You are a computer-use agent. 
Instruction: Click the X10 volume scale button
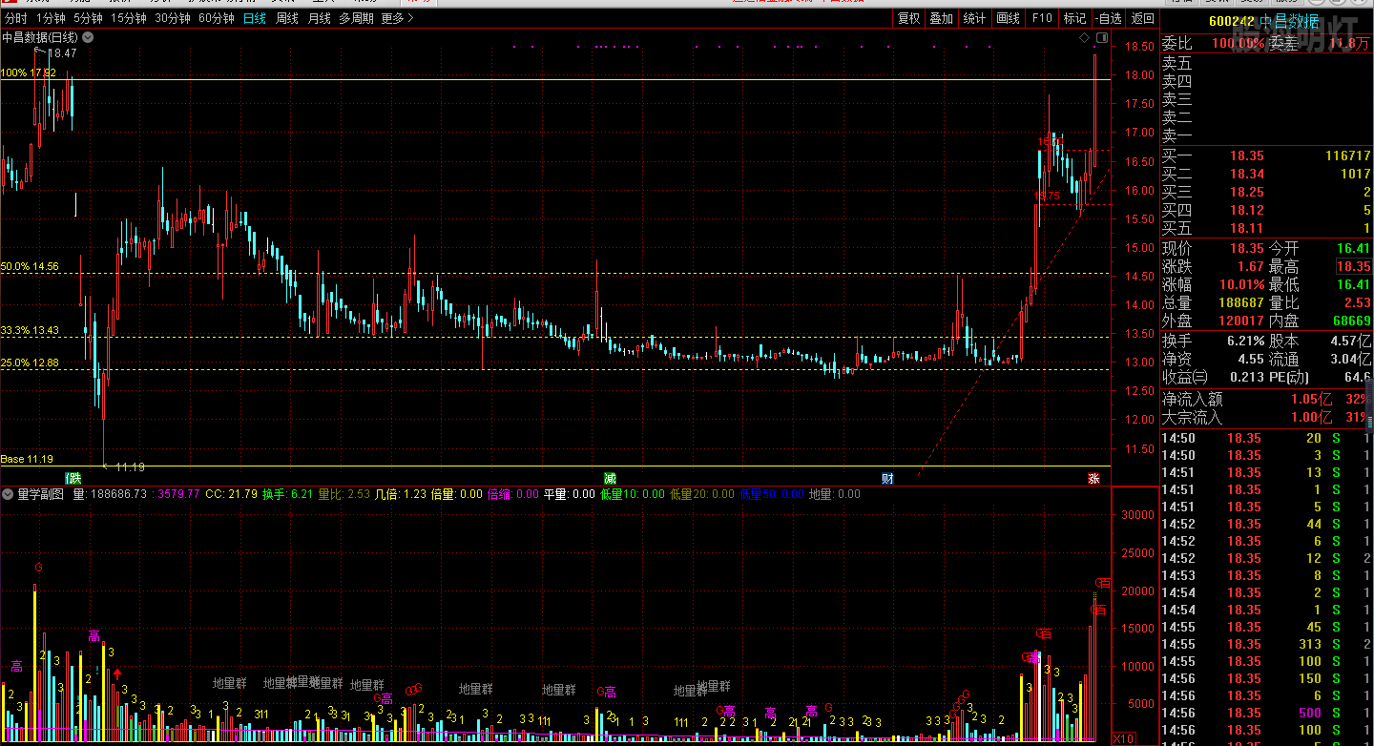tap(1124, 738)
